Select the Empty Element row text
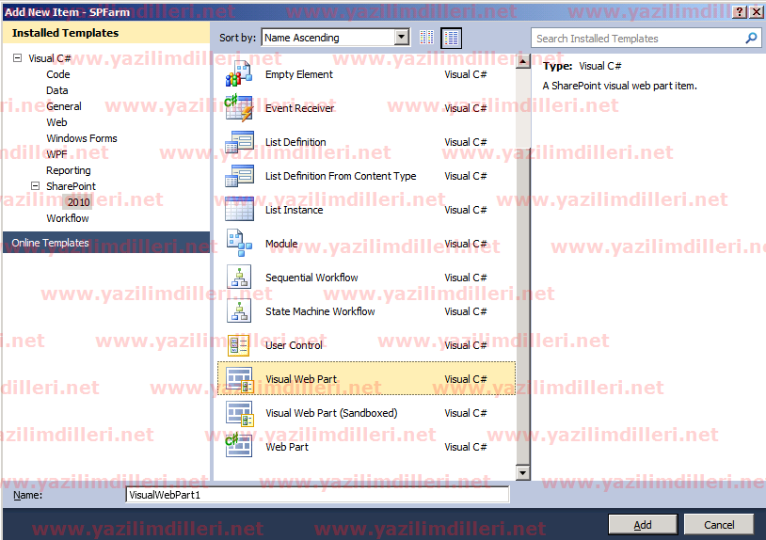The image size is (766, 540). point(299,74)
